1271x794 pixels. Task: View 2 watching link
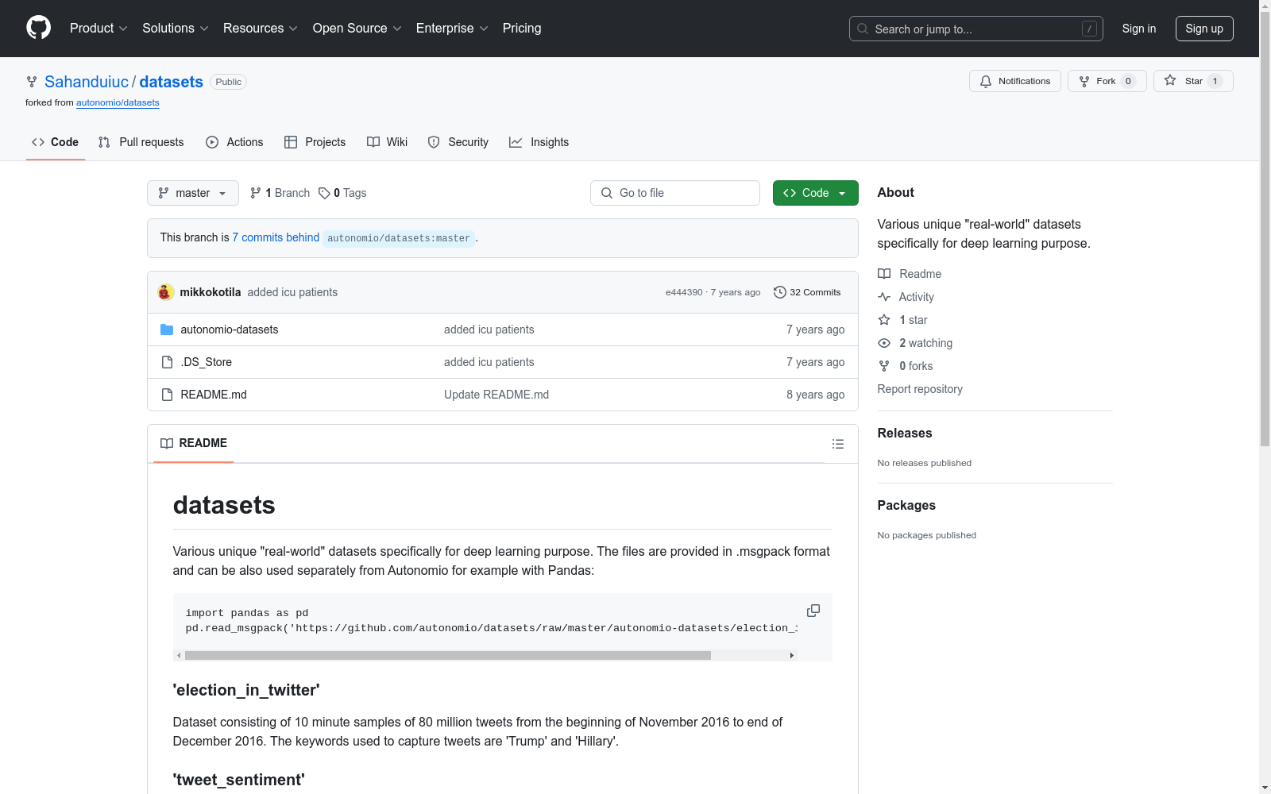pyautogui.click(x=915, y=343)
